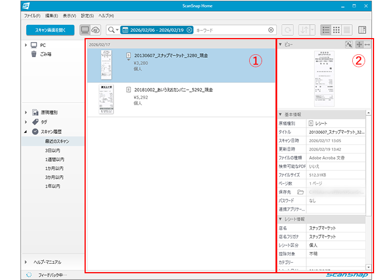Click the fit-to-width view icon

367,44
